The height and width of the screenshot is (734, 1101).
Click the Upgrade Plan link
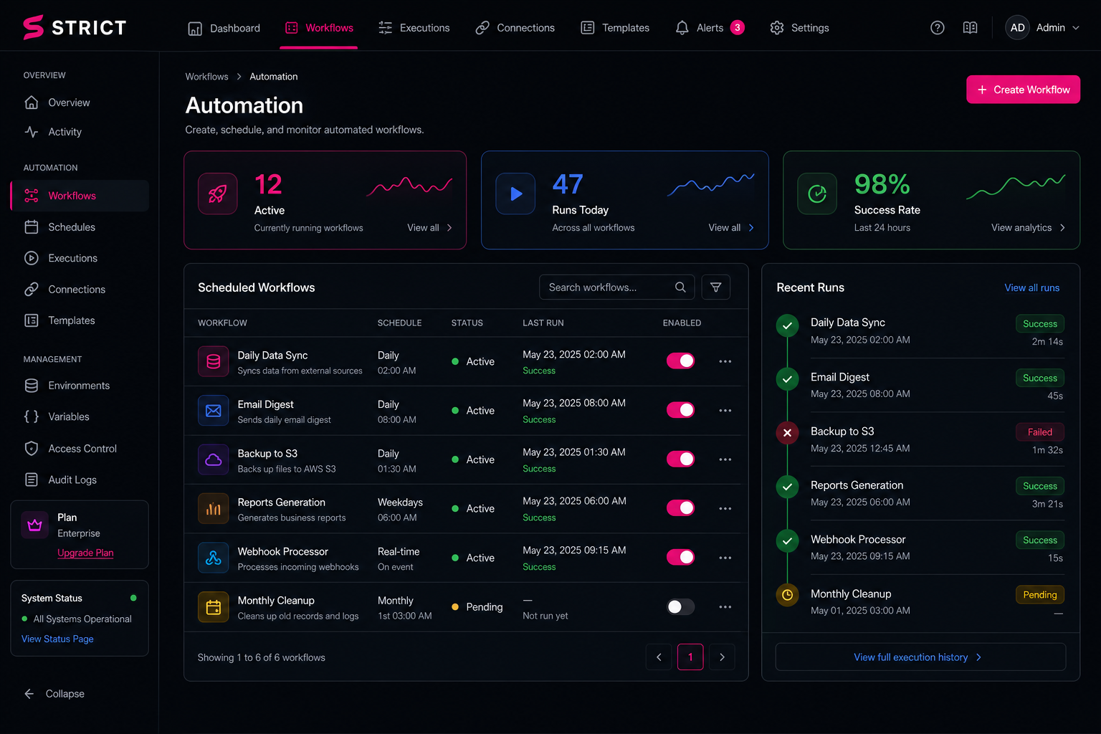point(85,553)
